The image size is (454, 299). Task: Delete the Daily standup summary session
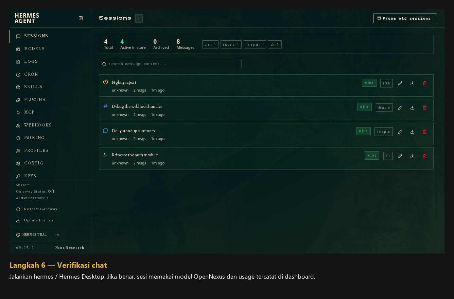click(x=424, y=132)
